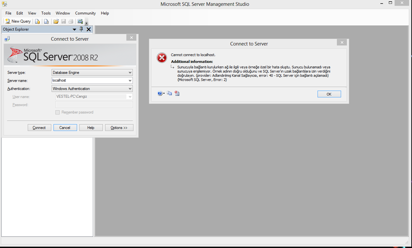Click the grayed Print icon
Screen dimensions: 412x248
pos(71,22)
